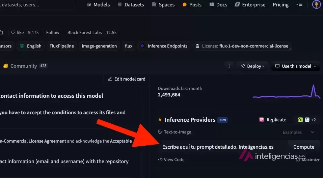Open the flux-1-dev-non-commercial-license tag

242,46
